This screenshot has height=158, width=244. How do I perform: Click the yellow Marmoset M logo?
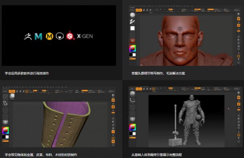point(50,37)
